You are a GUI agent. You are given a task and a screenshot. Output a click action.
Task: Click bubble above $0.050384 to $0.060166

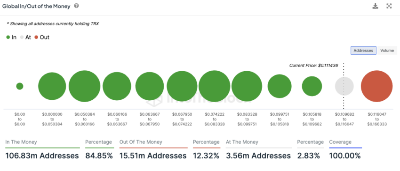click(84, 86)
